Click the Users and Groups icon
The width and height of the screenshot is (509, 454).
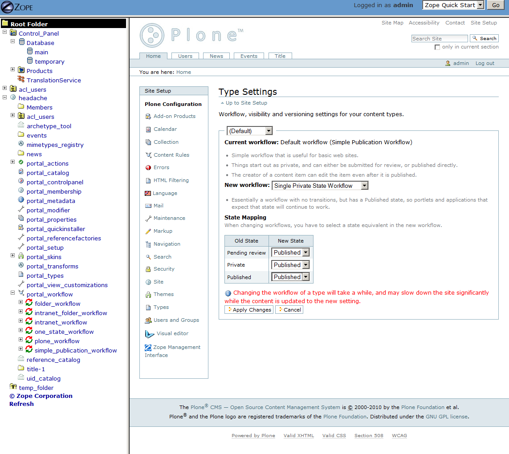pyautogui.click(x=148, y=320)
